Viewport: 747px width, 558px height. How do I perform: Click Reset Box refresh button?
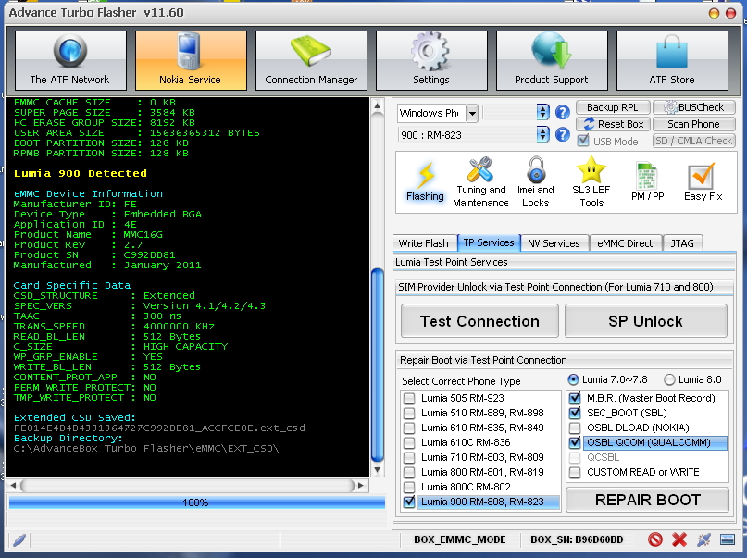(x=613, y=124)
